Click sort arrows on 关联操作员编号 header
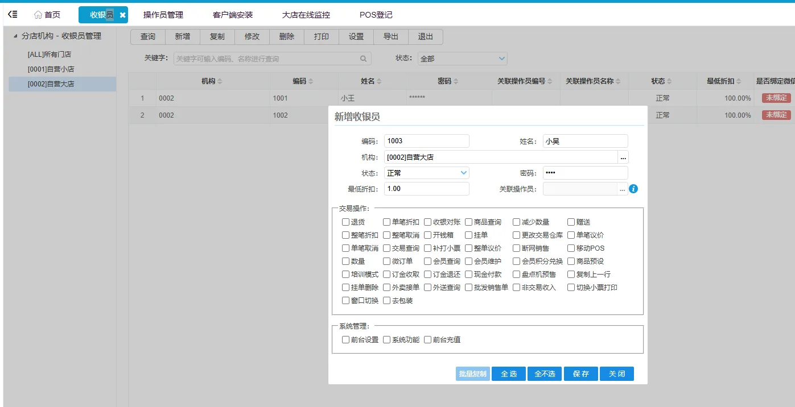The height and width of the screenshot is (407, 795). 550,81
